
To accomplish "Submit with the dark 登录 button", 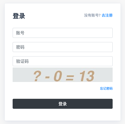I will 63,104.
